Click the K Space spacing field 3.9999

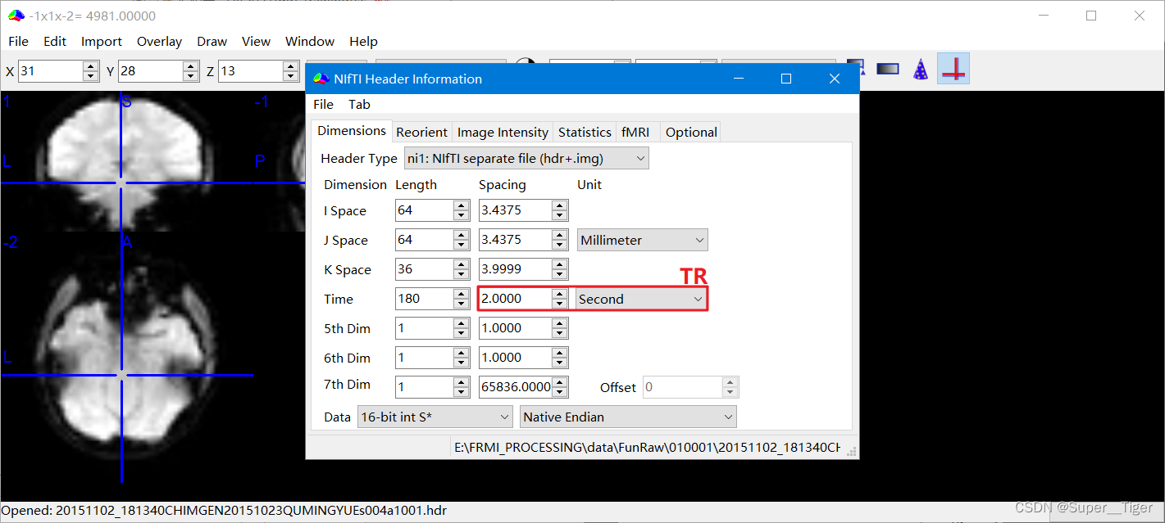pyautogui.click(x=515, y=269)
